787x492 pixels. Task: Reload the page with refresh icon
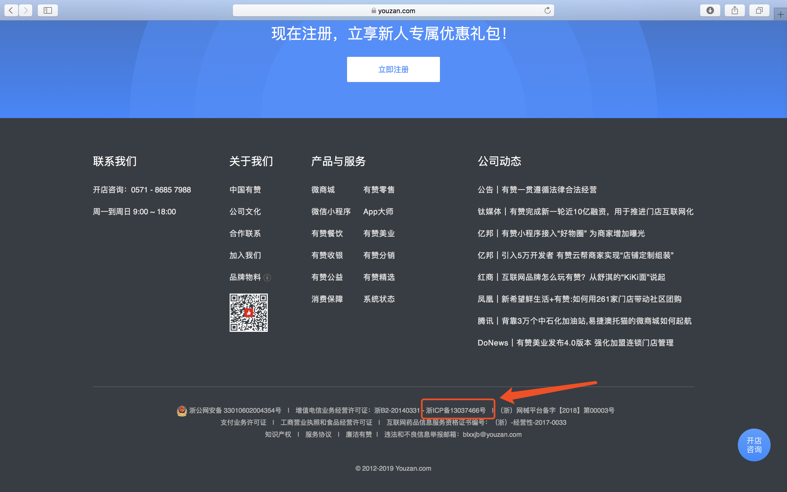[x=547, y=10]
